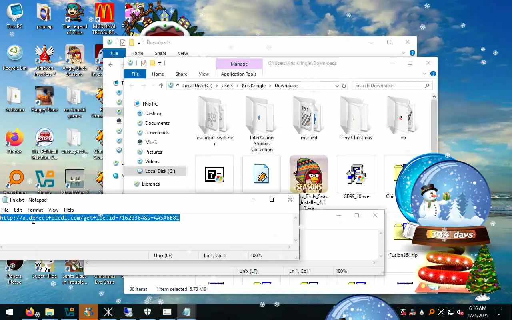The width and height of the screenshot is (512, 320).
Task: Select the CB99_10.exe file
Action: click(x=356, y=178)
